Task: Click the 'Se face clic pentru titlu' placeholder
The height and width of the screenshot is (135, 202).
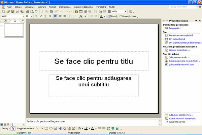Action: point(94,61)
